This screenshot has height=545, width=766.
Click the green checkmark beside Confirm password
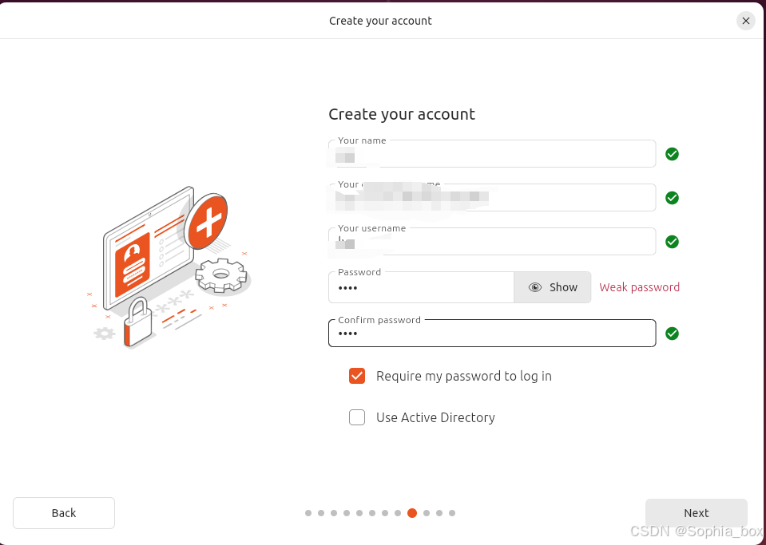click(x=672, y=334)
